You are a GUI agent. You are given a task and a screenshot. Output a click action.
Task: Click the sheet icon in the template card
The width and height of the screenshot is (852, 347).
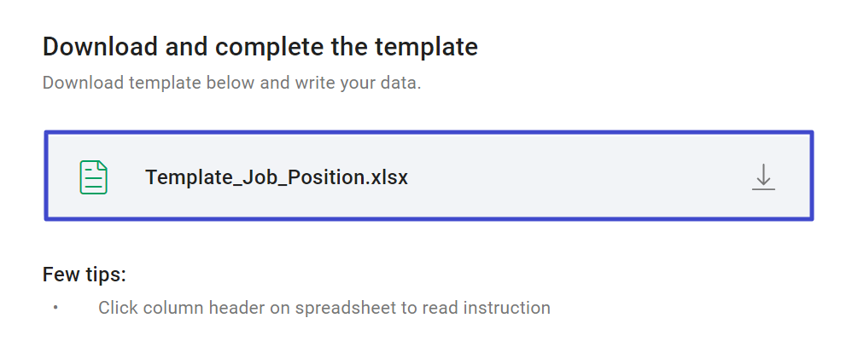click(x=94, y=177)
